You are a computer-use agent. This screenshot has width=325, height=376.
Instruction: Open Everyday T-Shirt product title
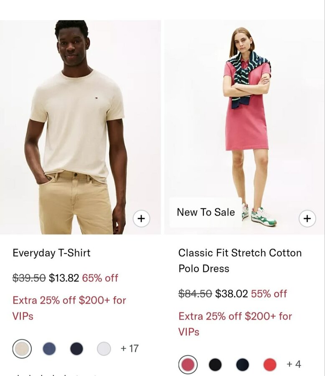(x=51, y=253)
